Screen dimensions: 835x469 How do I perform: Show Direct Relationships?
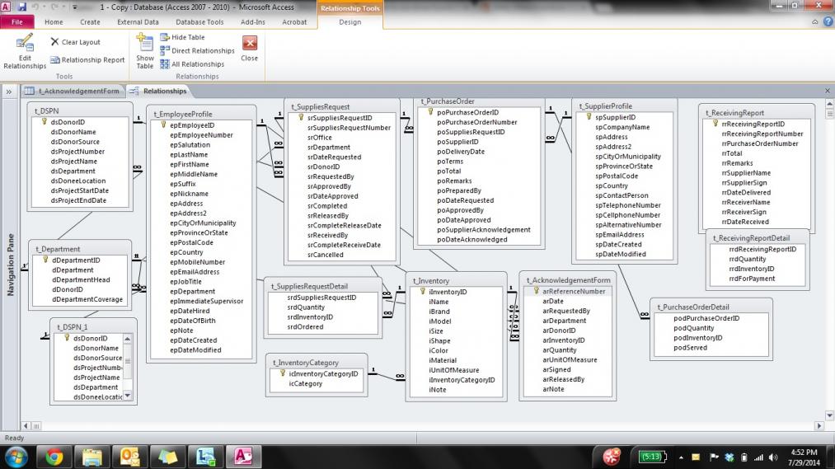pos(197,51)
